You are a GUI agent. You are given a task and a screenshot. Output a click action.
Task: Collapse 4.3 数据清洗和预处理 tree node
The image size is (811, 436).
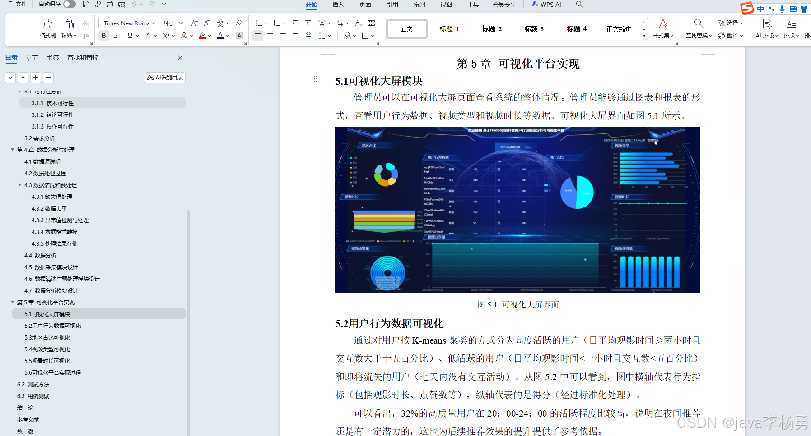19,185
